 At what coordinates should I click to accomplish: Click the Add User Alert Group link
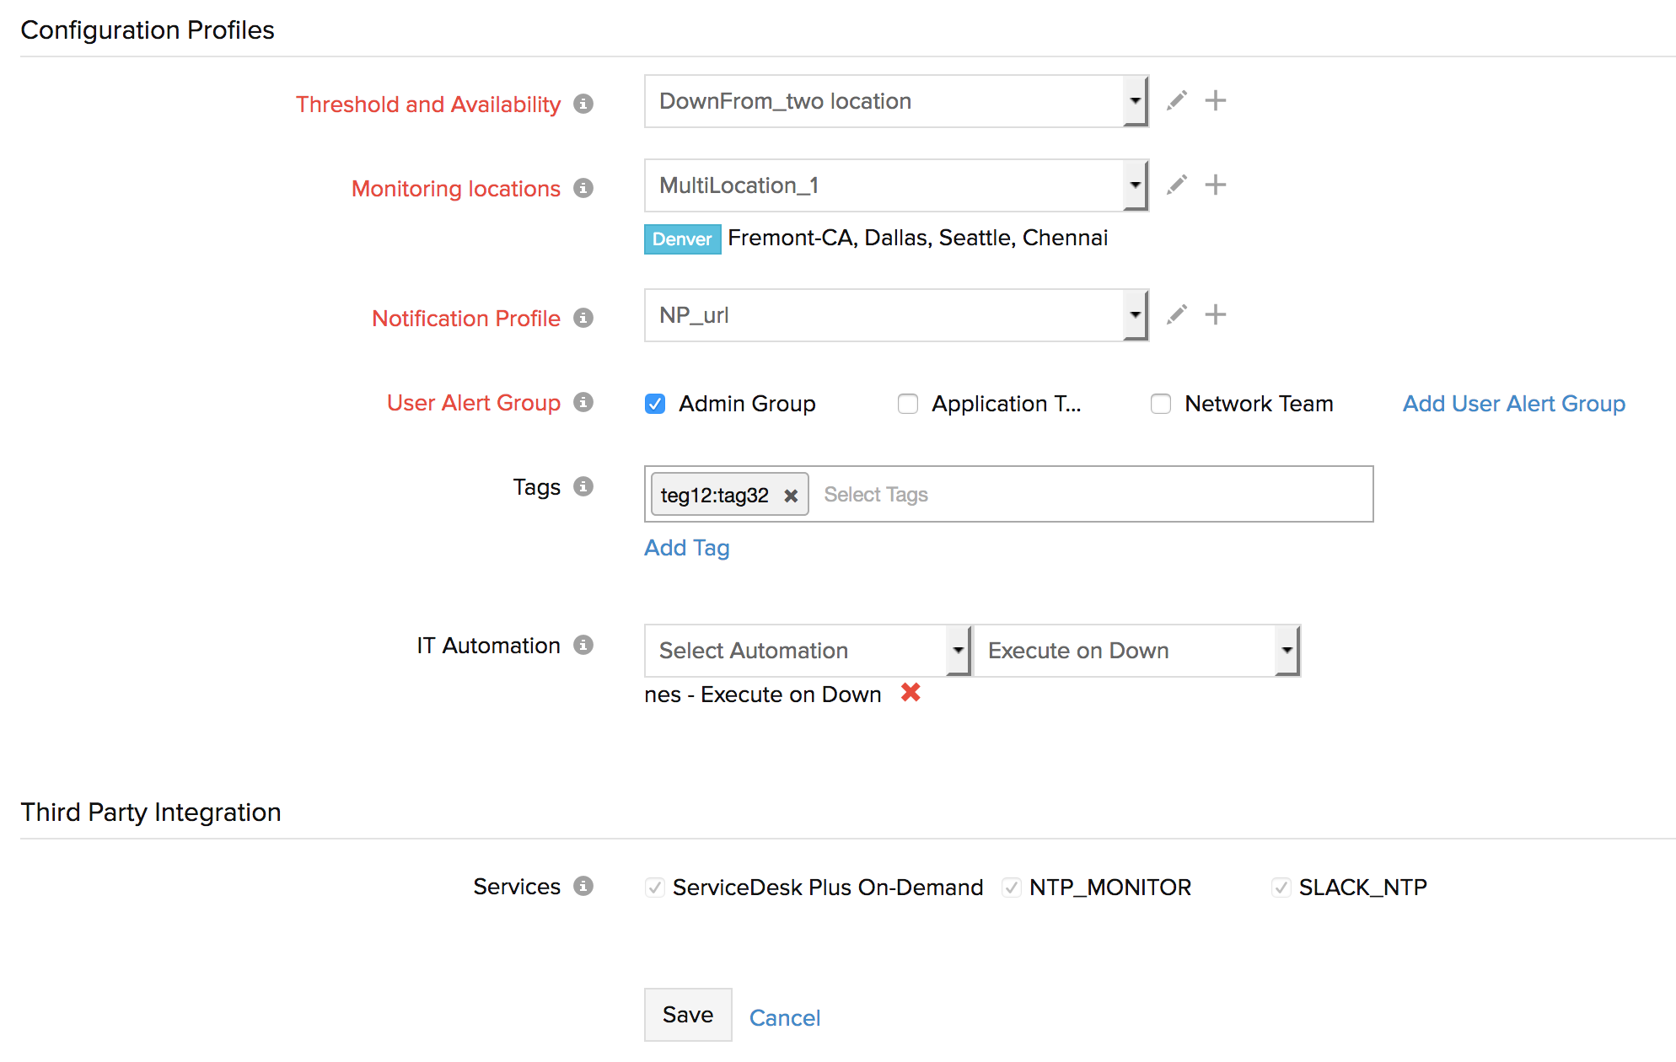click(1513, 404)
